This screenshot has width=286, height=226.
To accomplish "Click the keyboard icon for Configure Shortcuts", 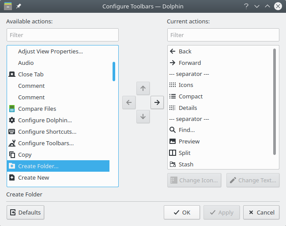I will coord(12,132).
